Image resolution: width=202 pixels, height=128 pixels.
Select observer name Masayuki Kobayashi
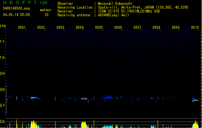tap(115, 4)
